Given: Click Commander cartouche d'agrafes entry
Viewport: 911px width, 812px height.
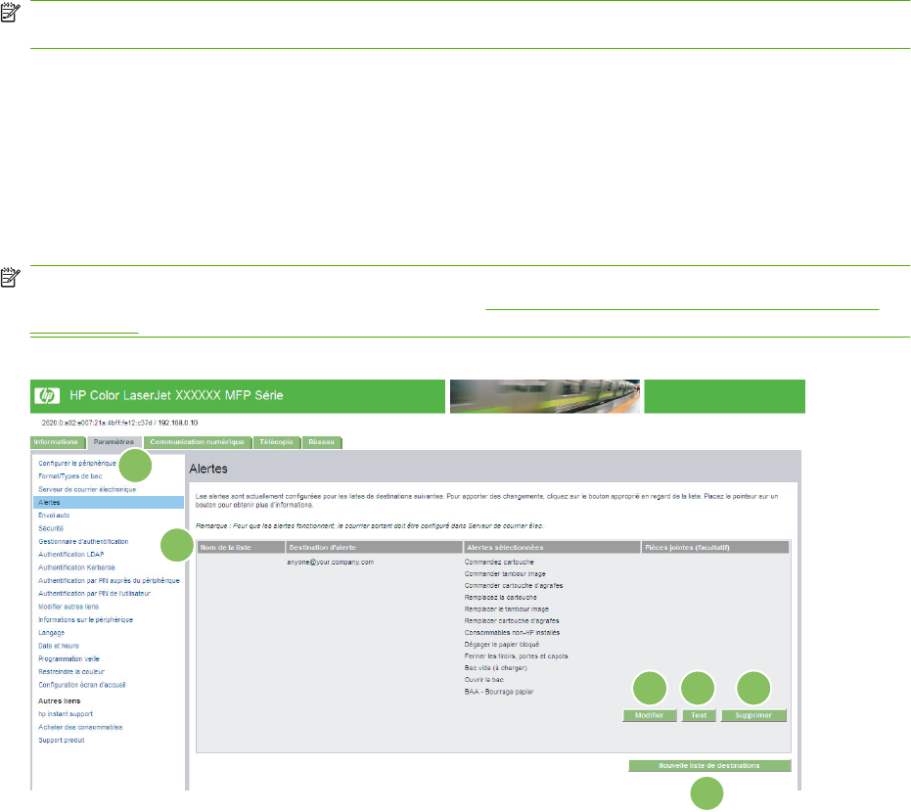Looking at the screenshot, I should 514,586.
